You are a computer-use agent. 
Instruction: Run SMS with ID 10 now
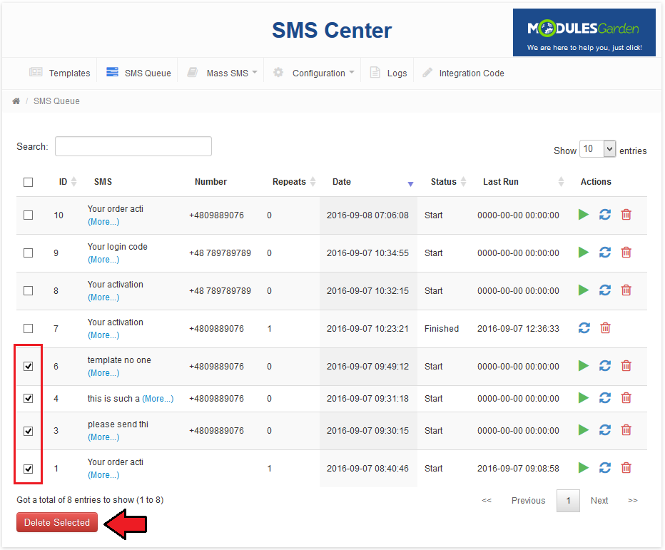583,215
